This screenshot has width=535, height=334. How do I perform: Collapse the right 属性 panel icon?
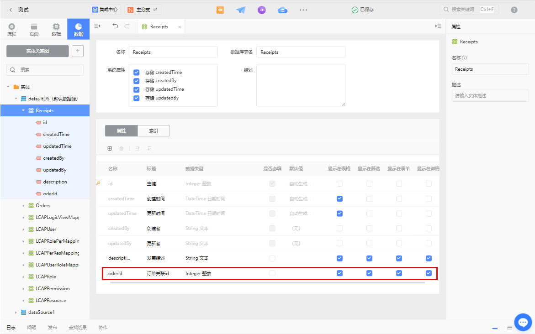[438, 26]
